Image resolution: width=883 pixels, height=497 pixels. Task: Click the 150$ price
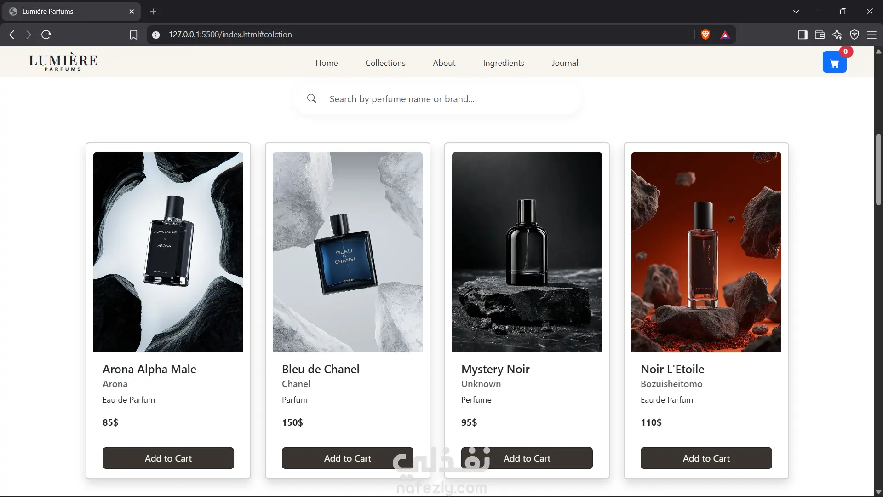[292, 422]
